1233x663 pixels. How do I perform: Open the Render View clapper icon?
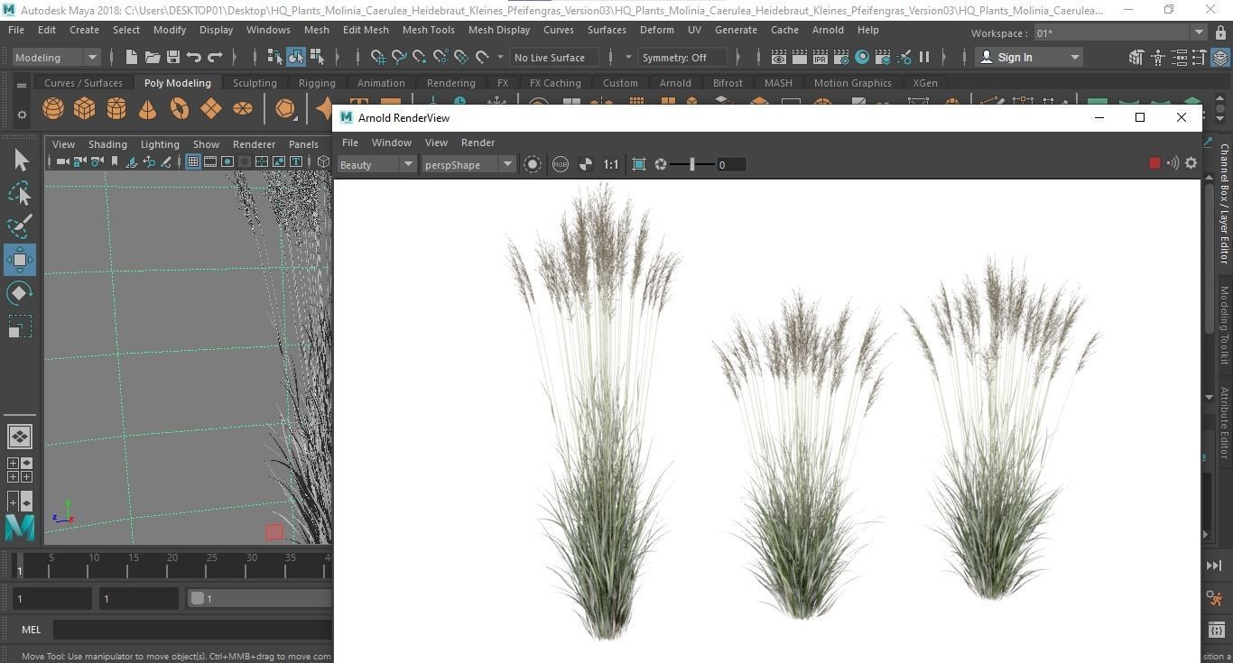[779, 57]
